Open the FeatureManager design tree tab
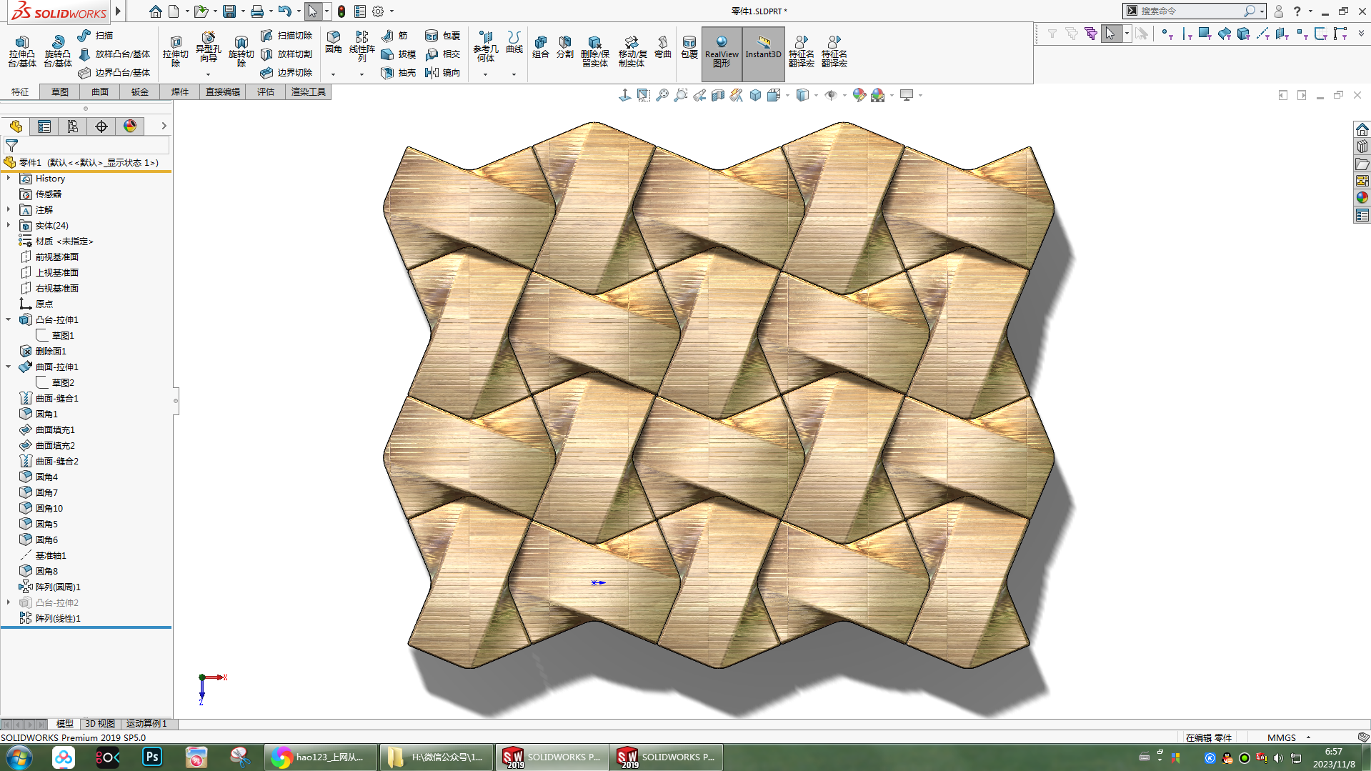Viewport: 1371px width, 771px height. pos(16,126)
